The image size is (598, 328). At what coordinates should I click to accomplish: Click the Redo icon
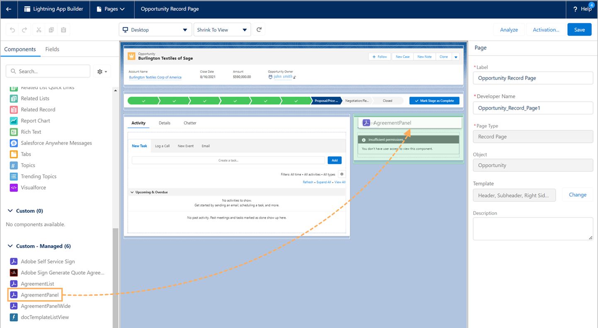click(24, 30)
